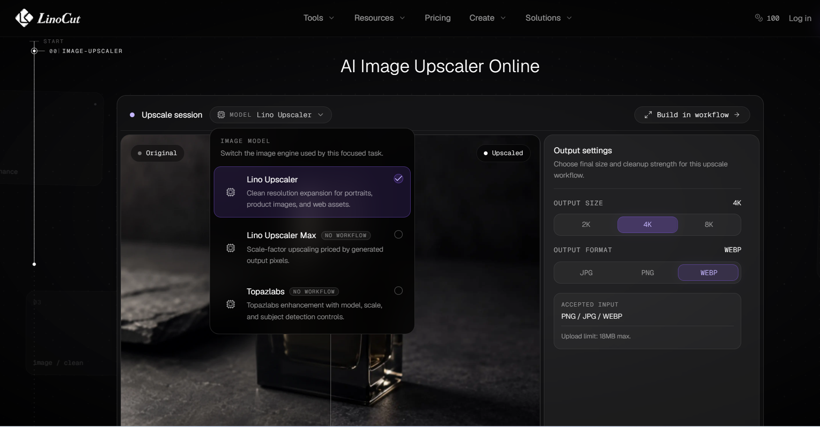Choose PNG output format
This screenshot has height=427, width=820.
coord(647,273)
